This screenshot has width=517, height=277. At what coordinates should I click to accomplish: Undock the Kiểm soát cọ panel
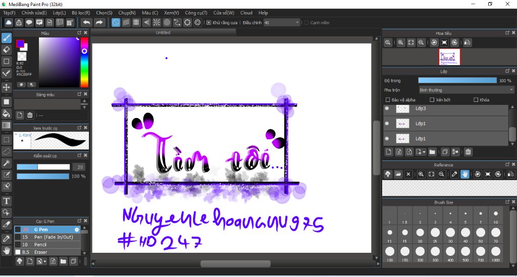coord(79,155)
